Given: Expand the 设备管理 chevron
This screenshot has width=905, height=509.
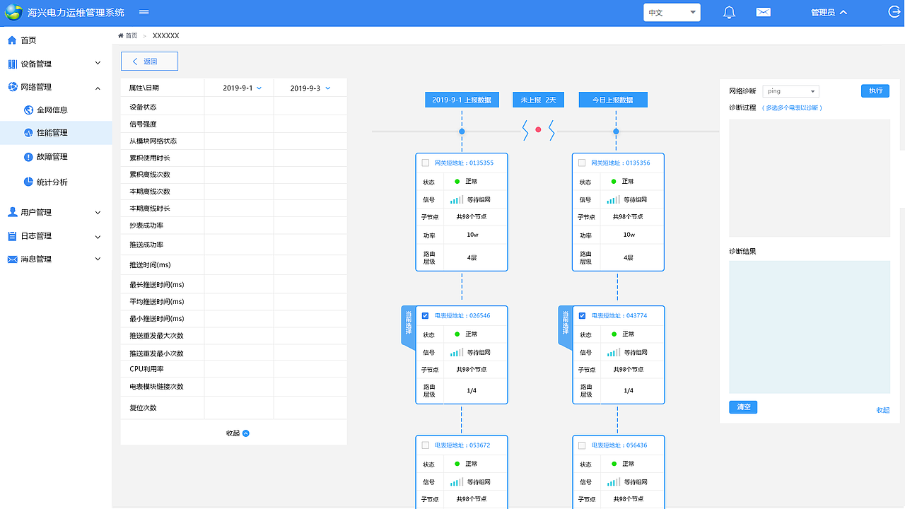Looking at the screenshot, I should point(98,64).
